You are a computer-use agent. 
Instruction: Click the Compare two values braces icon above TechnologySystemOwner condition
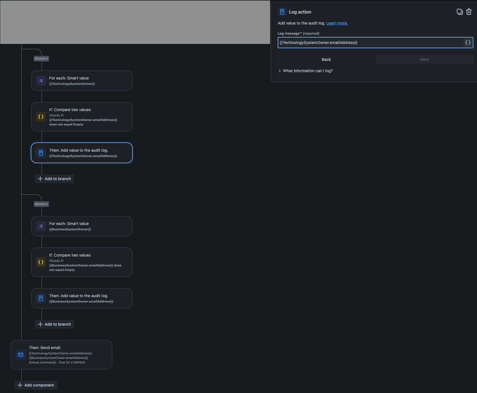(x=41, y=116)
